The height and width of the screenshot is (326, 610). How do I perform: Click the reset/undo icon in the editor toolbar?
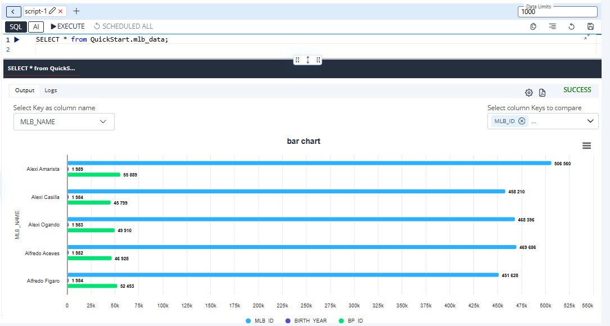pyautogui.click(x=571, y=26)
